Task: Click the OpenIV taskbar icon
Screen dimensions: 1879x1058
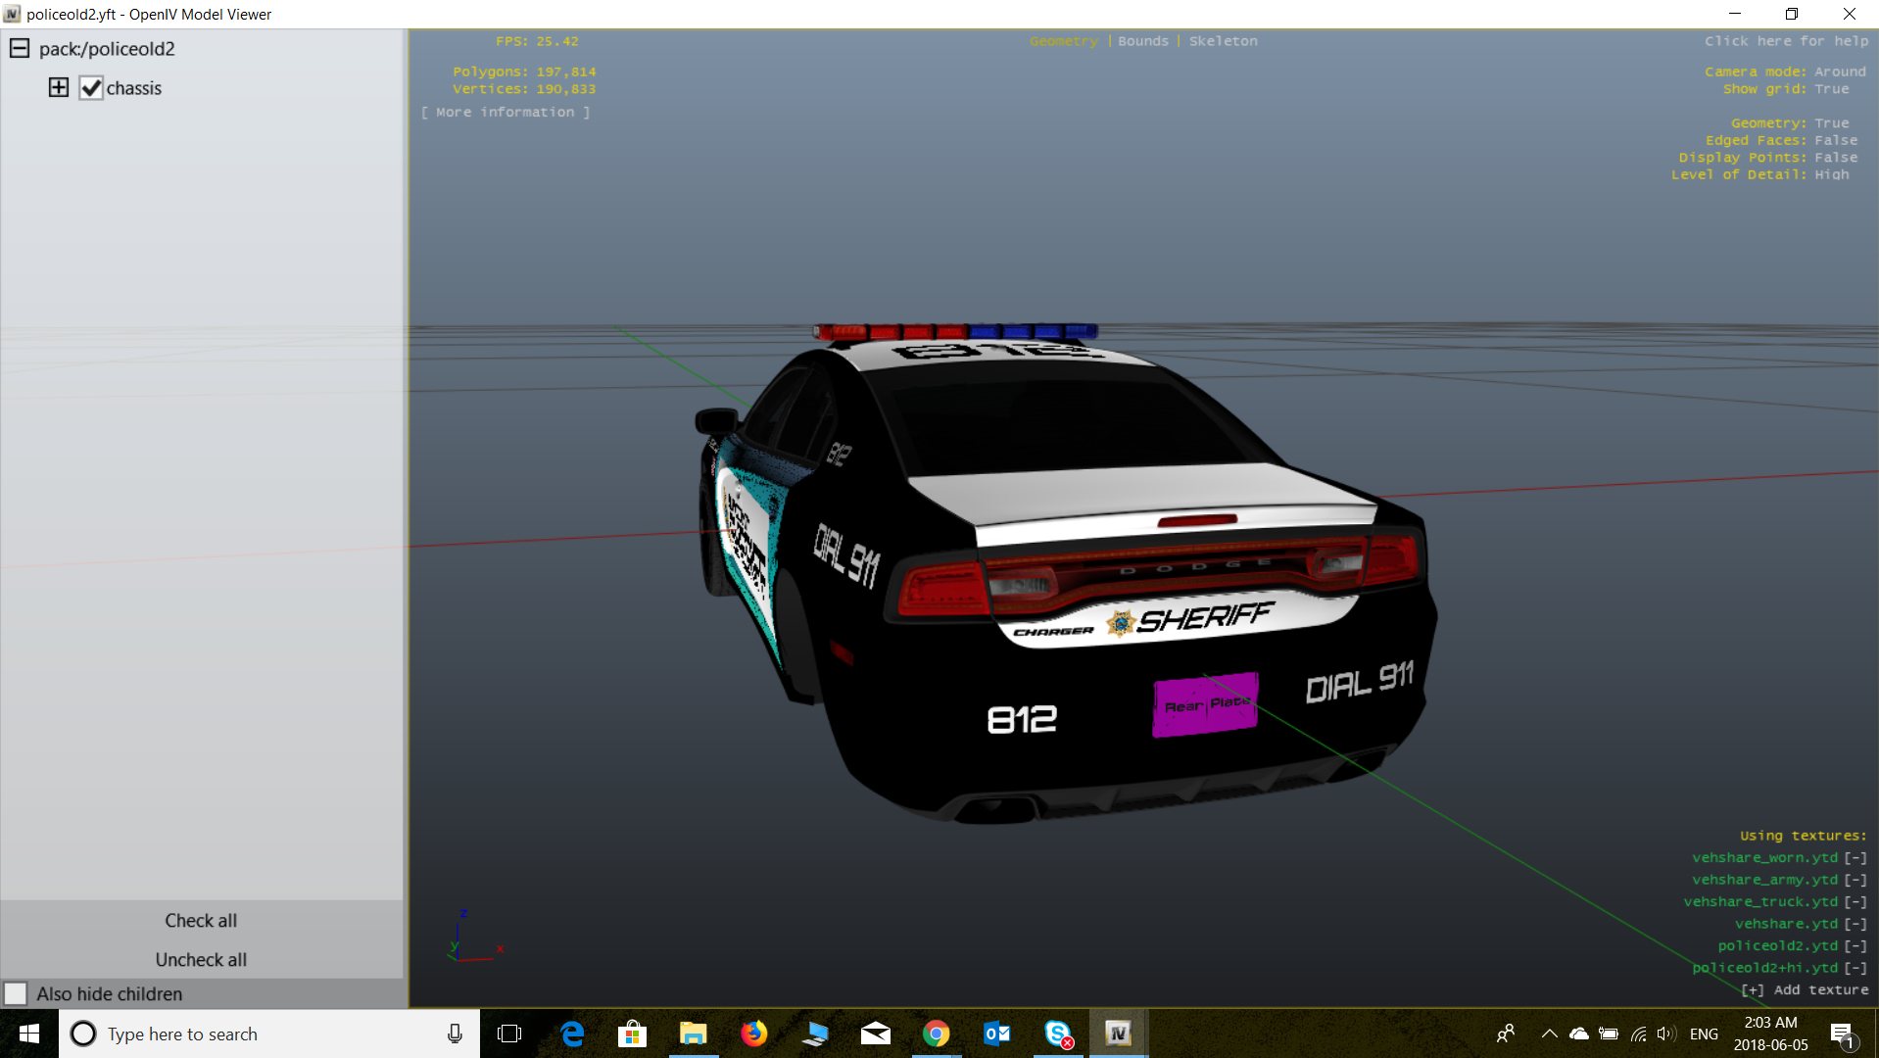Action: [x=1119, y=1034]
